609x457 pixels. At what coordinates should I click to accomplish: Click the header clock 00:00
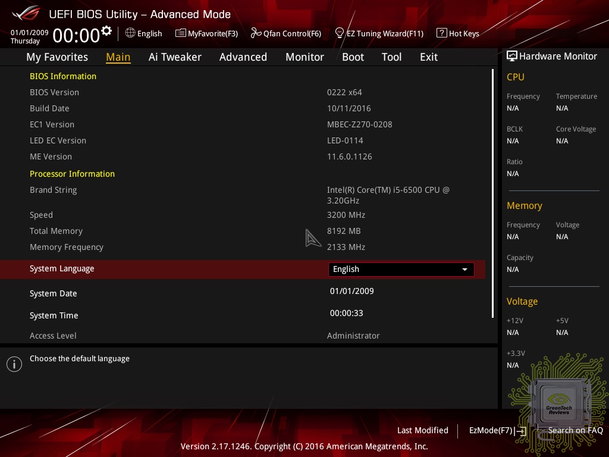tap(76, 36)
